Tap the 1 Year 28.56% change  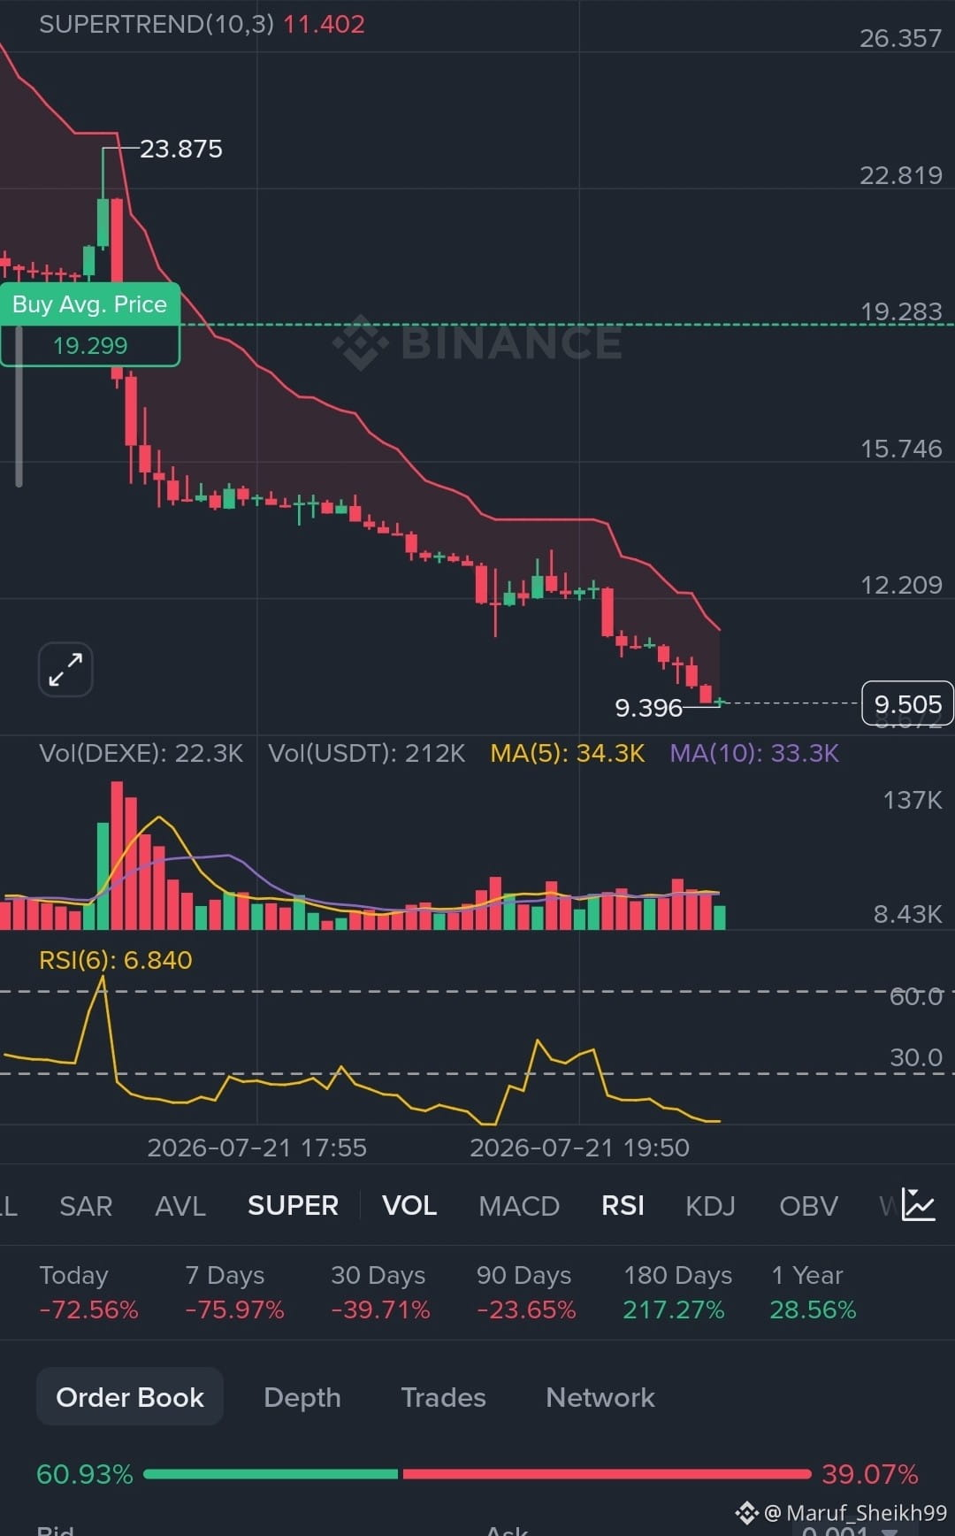click(813, 1293)
